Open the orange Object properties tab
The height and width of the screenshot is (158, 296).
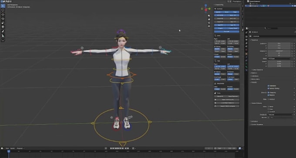click(x=246, y=54)
